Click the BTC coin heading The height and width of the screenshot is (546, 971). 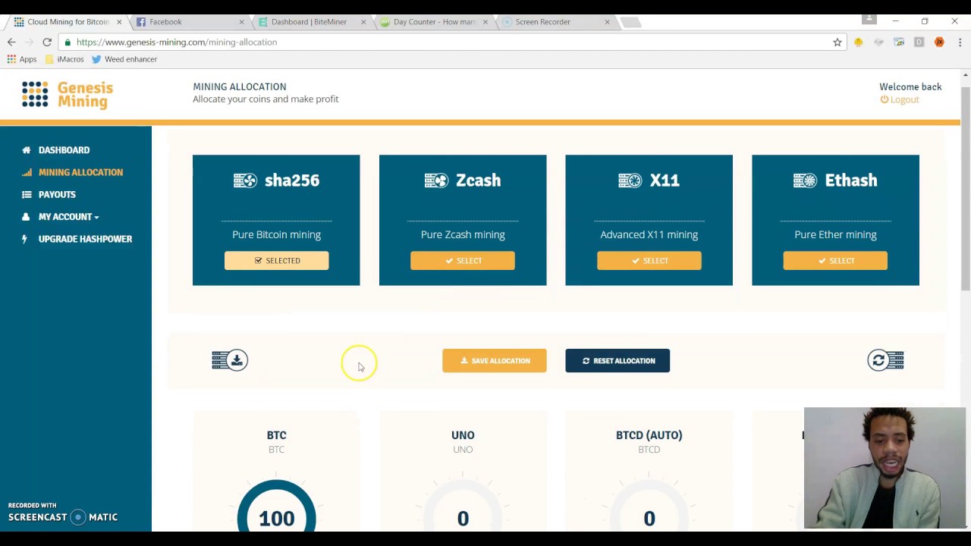pos(276,435)
